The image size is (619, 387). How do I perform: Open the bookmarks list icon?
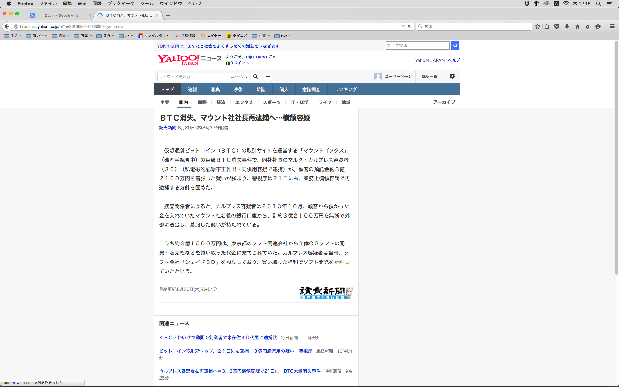pyautogui.click(x=547, y=26)
